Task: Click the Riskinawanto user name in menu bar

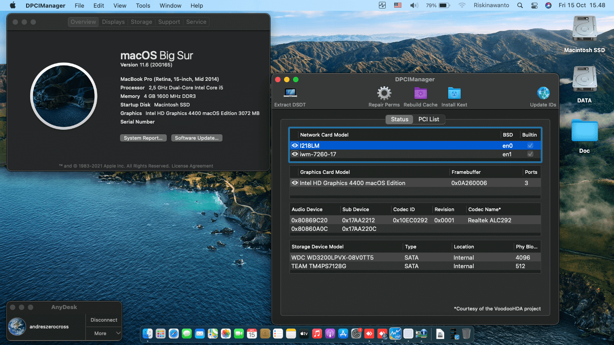Action: [491, 5]
